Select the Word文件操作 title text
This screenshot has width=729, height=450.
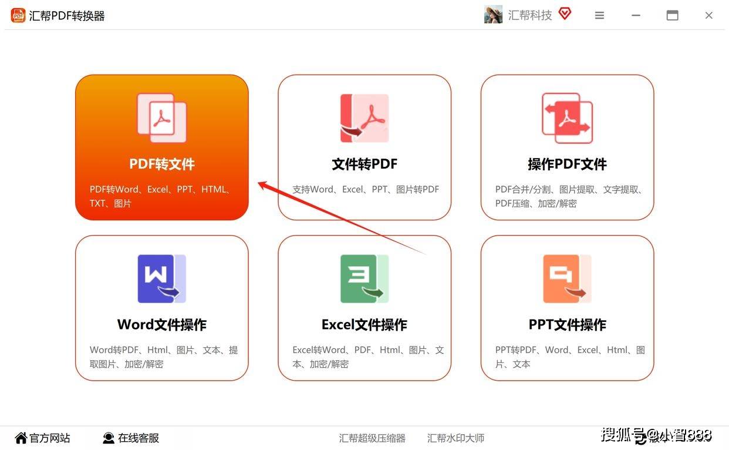(x=162, y=325)
